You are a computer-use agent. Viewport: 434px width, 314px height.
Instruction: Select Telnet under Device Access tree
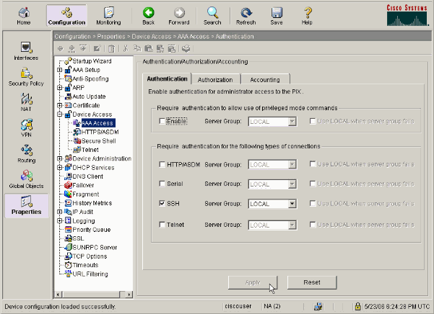(x=90, y=150)
